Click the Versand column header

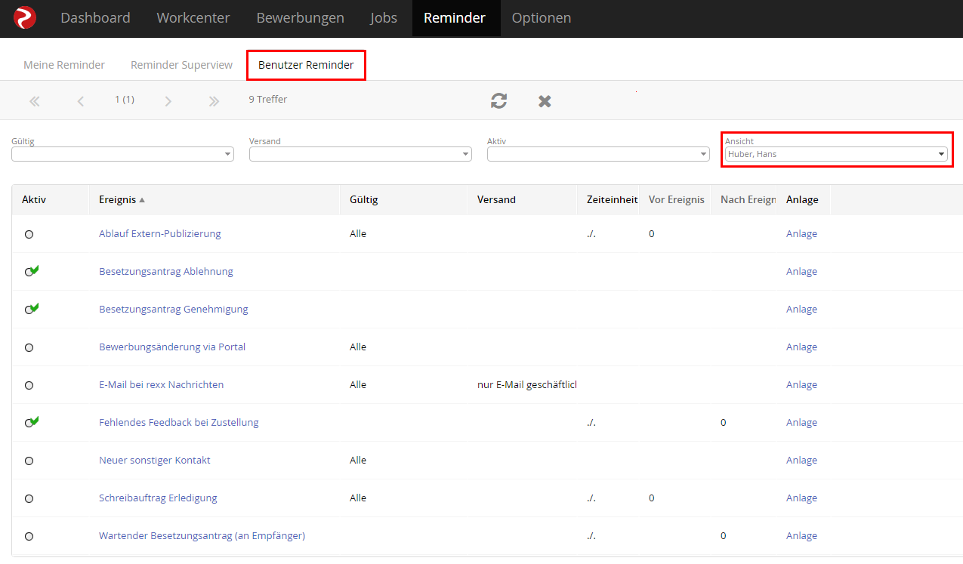(x=496, y=199)
